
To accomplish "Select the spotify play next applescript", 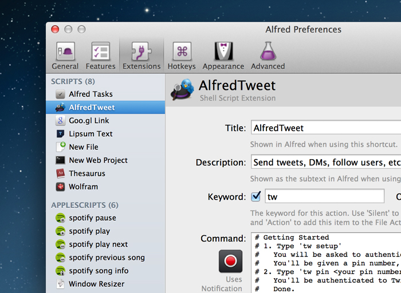I will 105,244.
